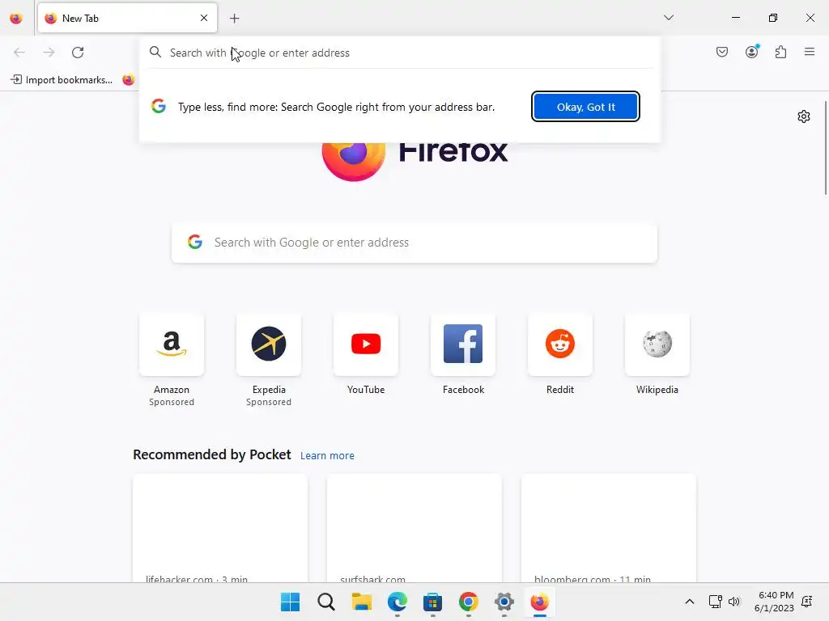The height and width of the screenshot is (621, 829).
Task: Reload the current page
Action: 78,53
